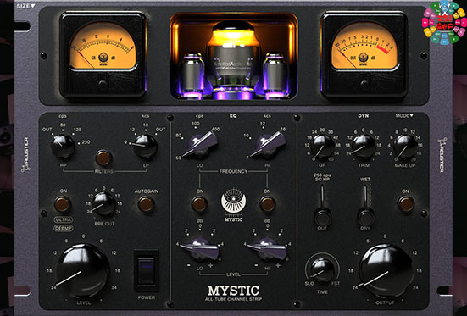Click the LP filter frequency knob
The height and width of the screenshot is (316, 467).
145,146
